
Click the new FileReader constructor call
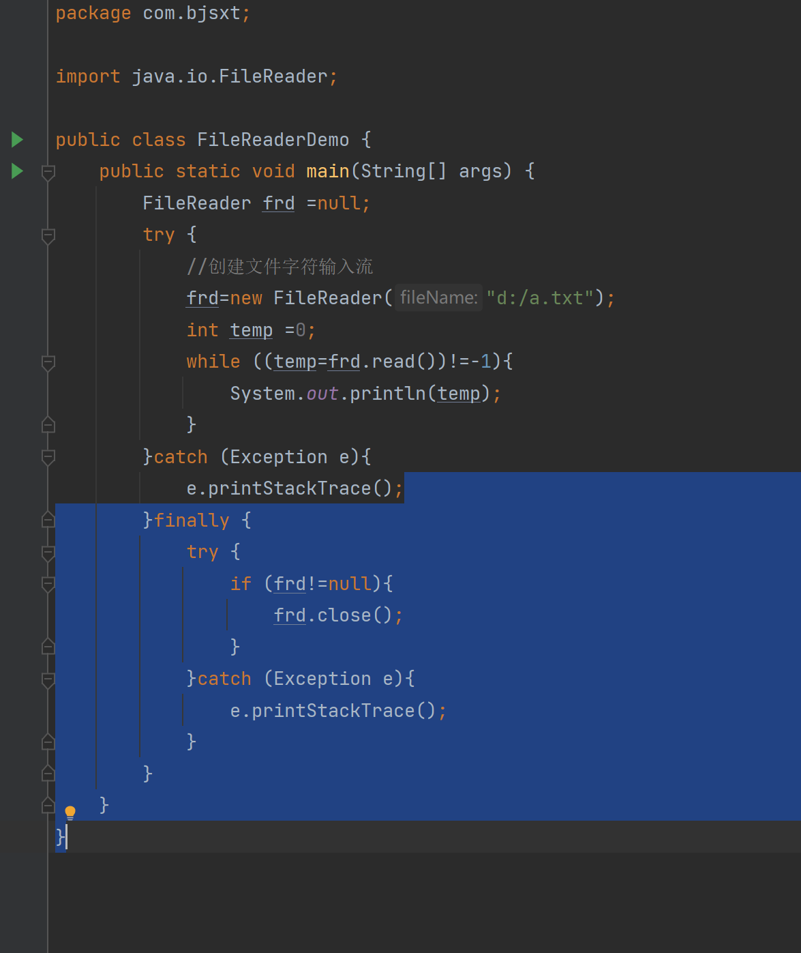coord(312,298)
